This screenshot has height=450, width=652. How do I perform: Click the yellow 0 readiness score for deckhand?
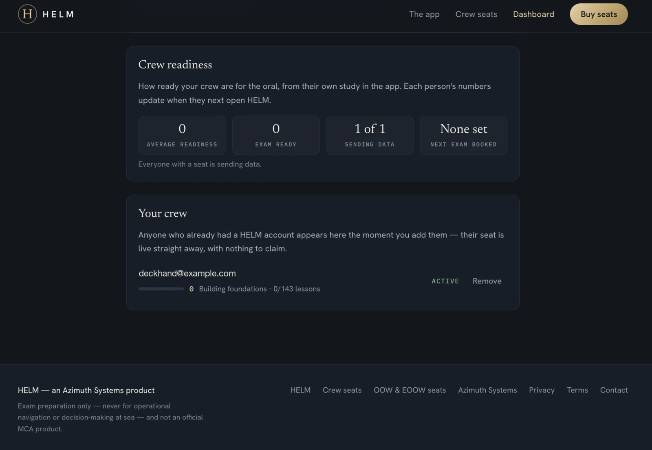click(191, 289)
